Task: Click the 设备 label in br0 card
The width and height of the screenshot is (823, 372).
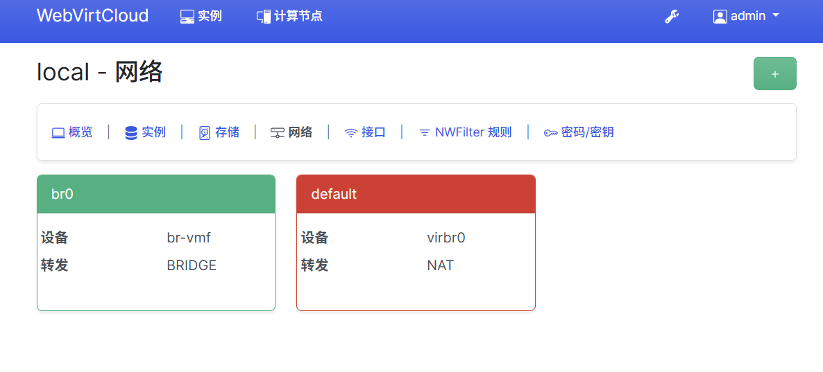Action: pyautogui.click(x=55, y=238)
